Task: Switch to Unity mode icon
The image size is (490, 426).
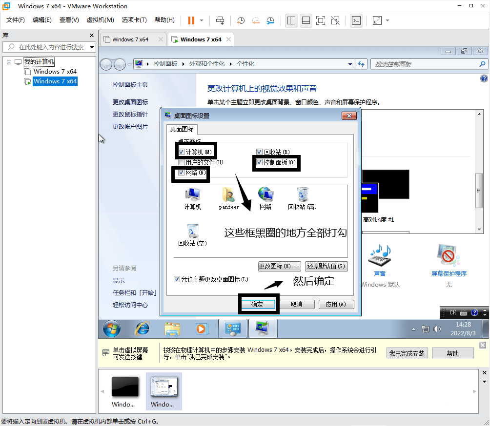Action: tap(335, 20)
